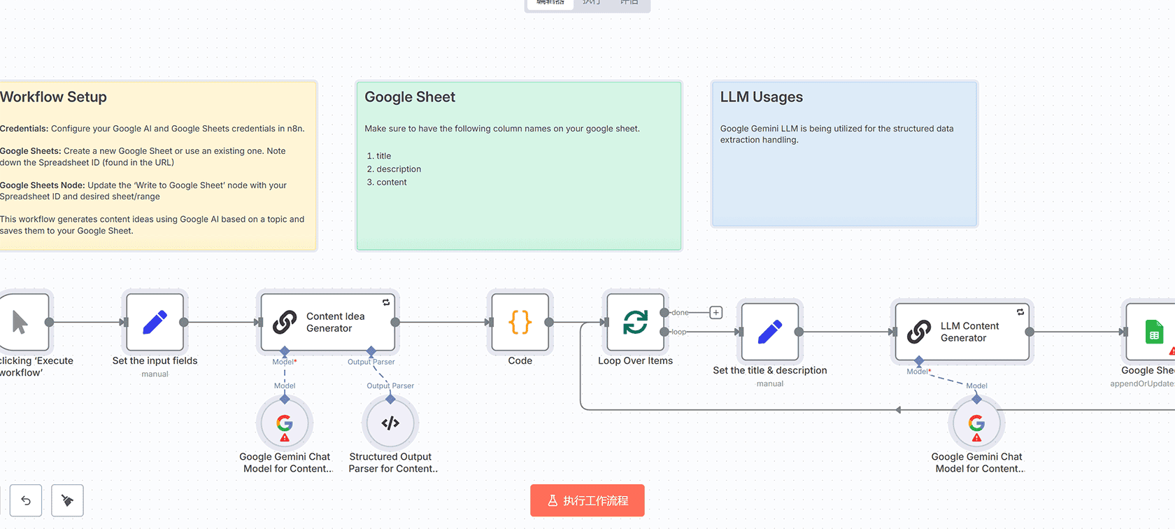Click the undo arrow button
Screen dimensions: 1175x529
coord(26,500)
